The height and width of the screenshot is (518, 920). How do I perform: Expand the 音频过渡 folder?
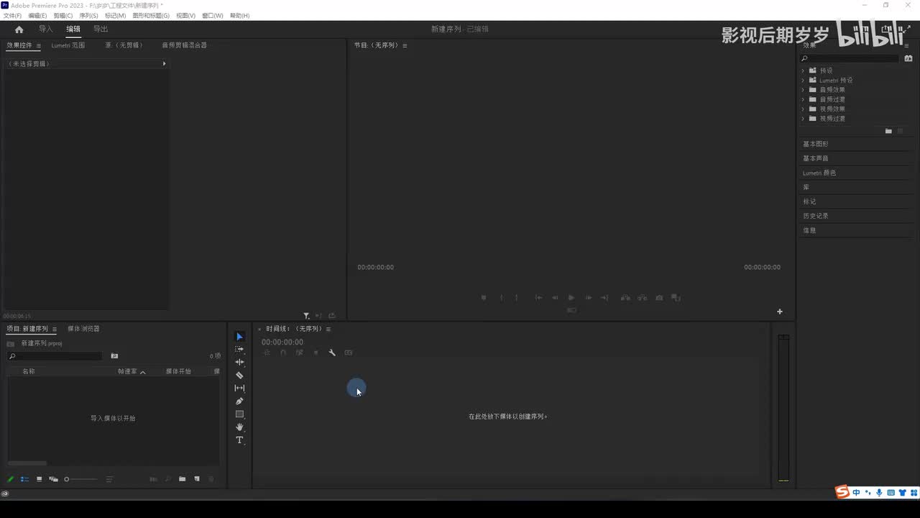point(803,99)
